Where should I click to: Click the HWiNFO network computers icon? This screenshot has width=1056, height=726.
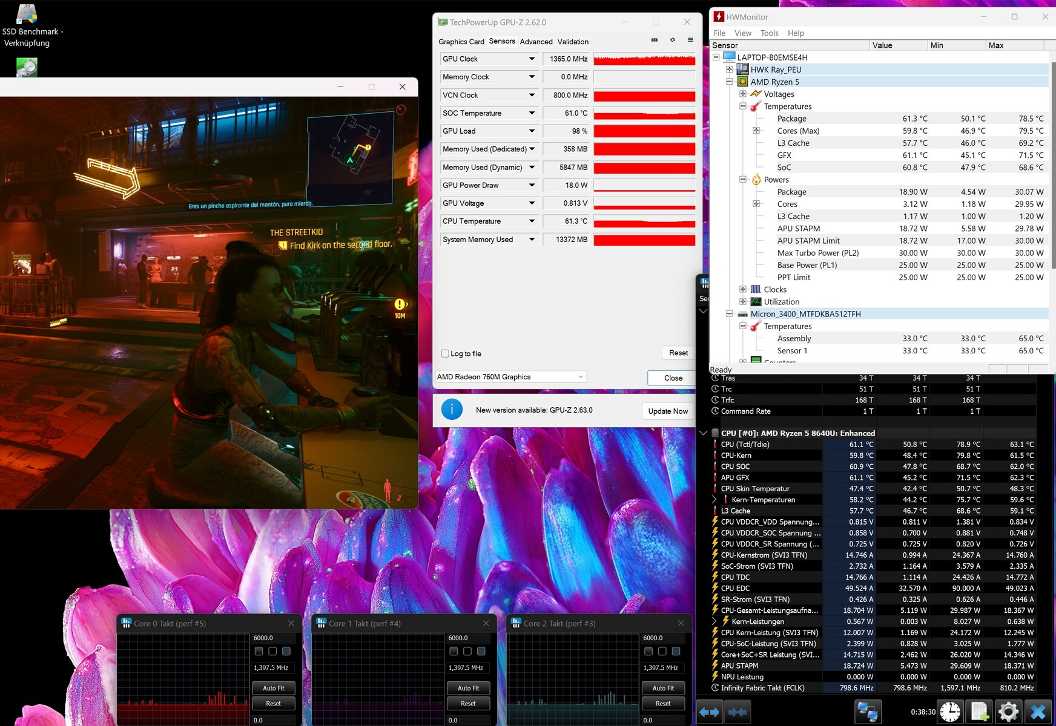(867, 712)
